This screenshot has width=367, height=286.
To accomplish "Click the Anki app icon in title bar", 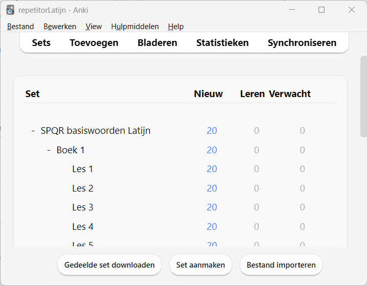I will [x=10, y=10].
